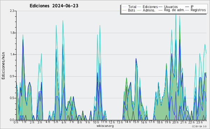Click the '10 h' x-axis tick label

coord(96,122)
